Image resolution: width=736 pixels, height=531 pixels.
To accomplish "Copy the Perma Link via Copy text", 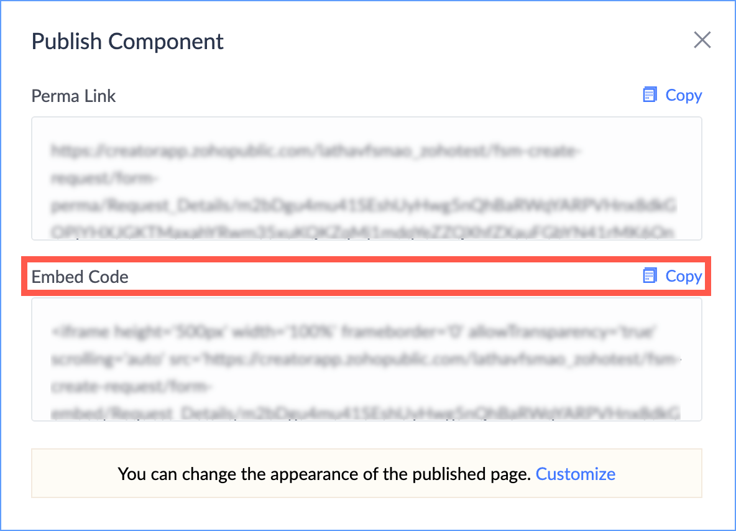I will pos(683,95).
